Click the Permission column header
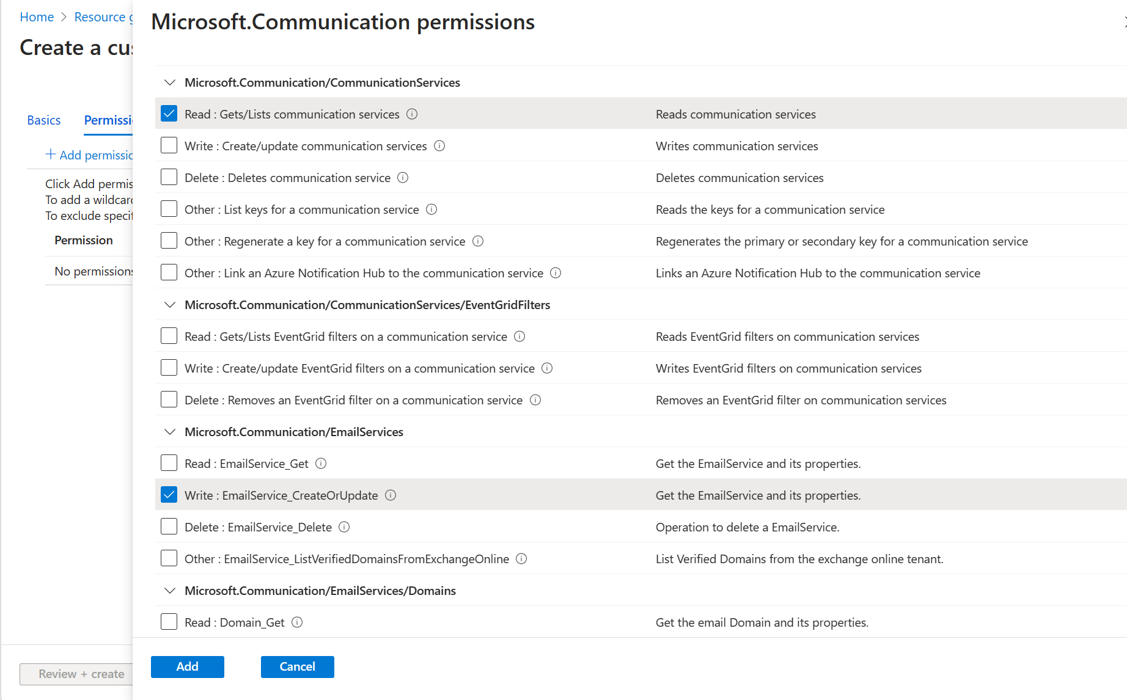Image resolution: width=1127 pixels, height=700 pixels. [84, 240]
